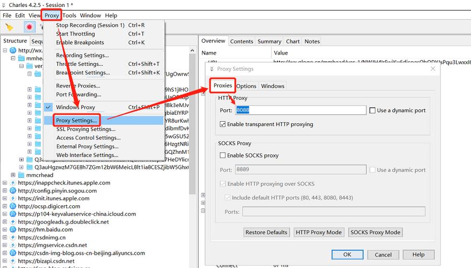Expand inappcheck.itunes.apple.com host node
The width and height of the screenshot is (471, 268).
click(5, 183)
